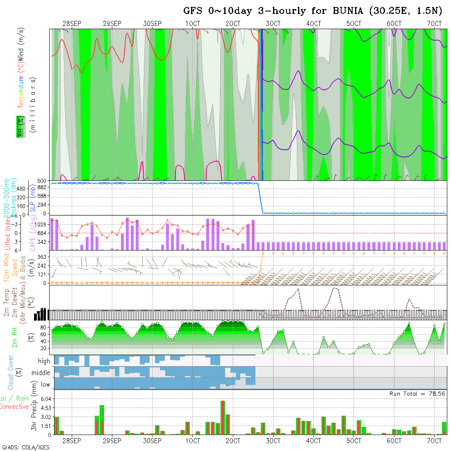Click the 'low' cloud cover row label
The height and width of the screenshot is (451, 451).
click(x=45, y=385)
